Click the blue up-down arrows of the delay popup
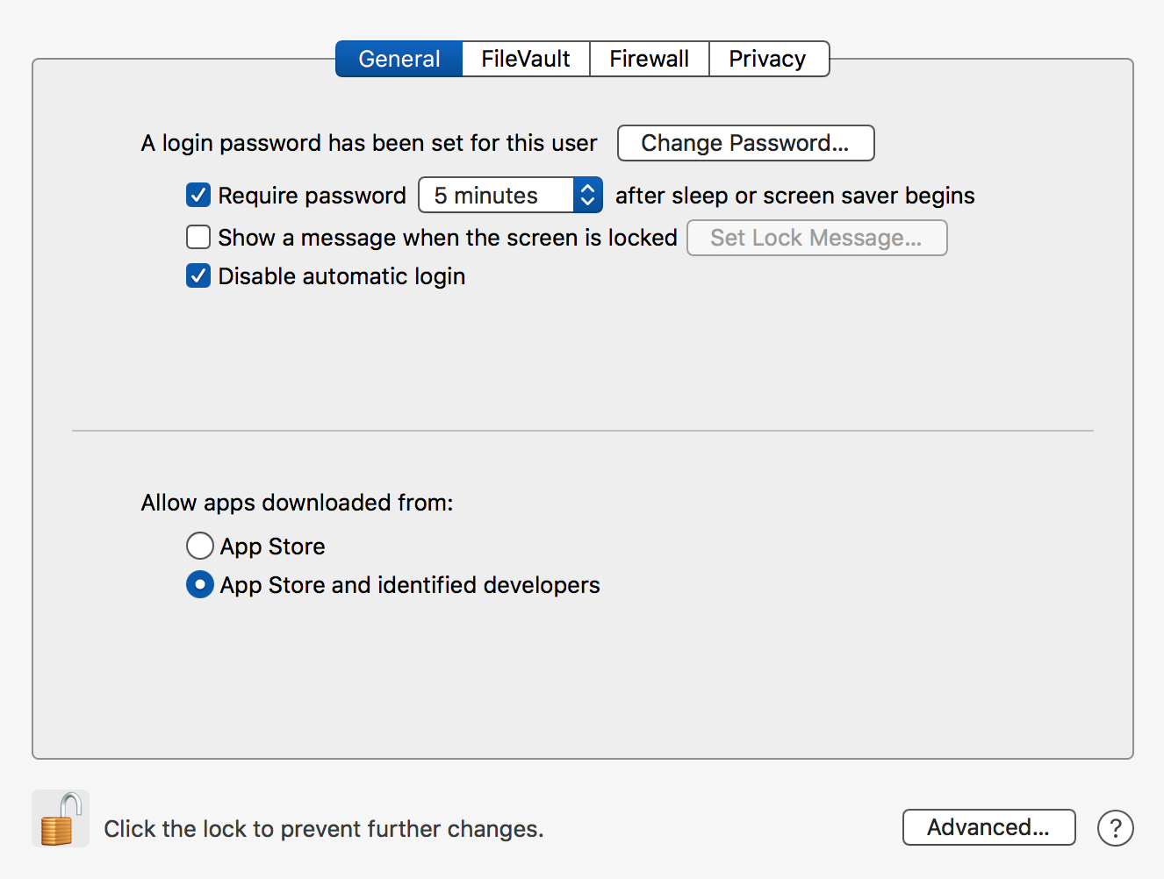 [587, 195]
